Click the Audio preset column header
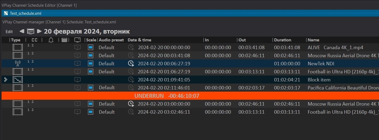Viewport: 379px width, 140px height. [x=111, y=40]
